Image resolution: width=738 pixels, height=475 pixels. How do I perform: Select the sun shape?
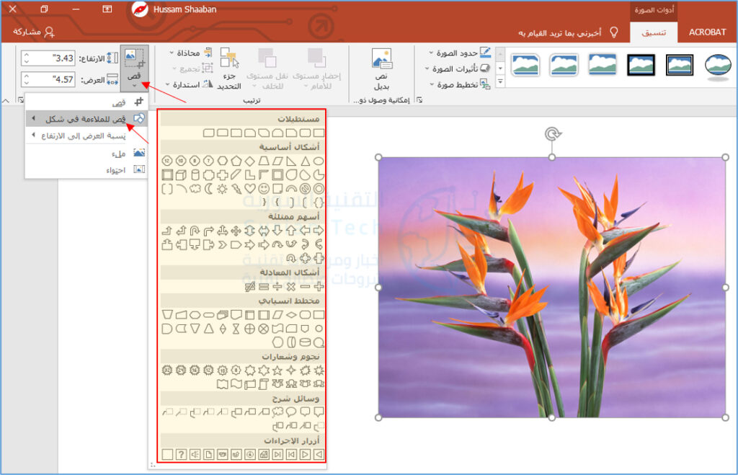[x=222, y=189]
